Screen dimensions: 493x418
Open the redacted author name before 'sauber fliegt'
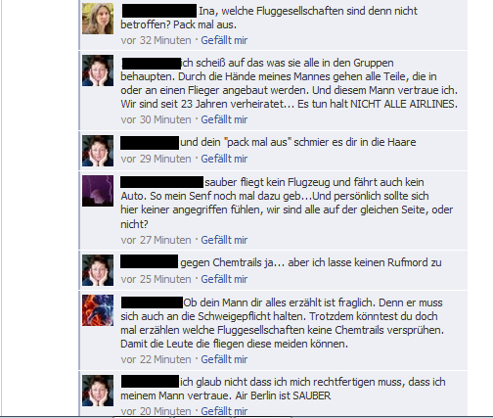pyautogui.click(x=161, y=182)
